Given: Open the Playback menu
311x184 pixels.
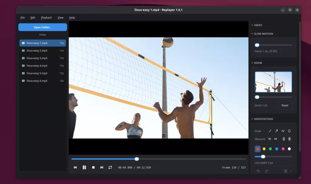Looking at the screenshot, I should (46, 18).
